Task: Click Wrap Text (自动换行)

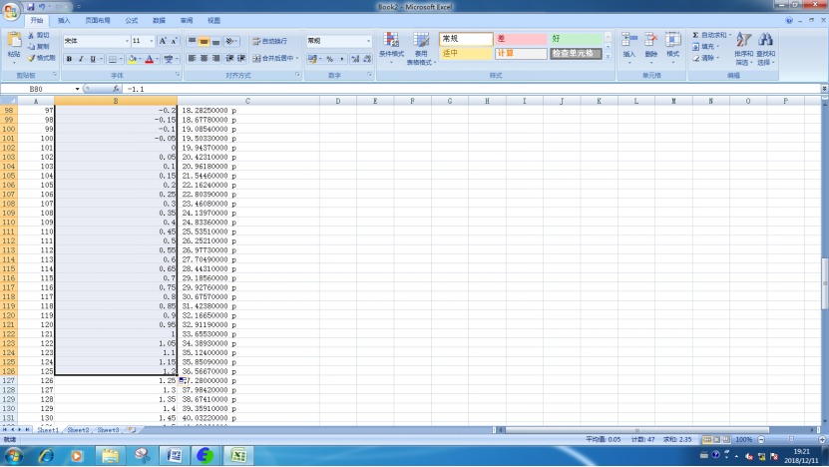Action: click(270, 41)
